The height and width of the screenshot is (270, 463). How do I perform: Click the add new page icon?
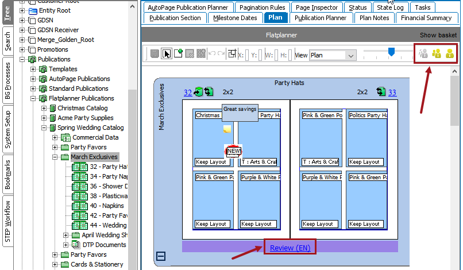(x=178, y=55)
